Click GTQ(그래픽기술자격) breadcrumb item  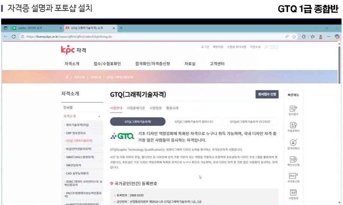120,77
